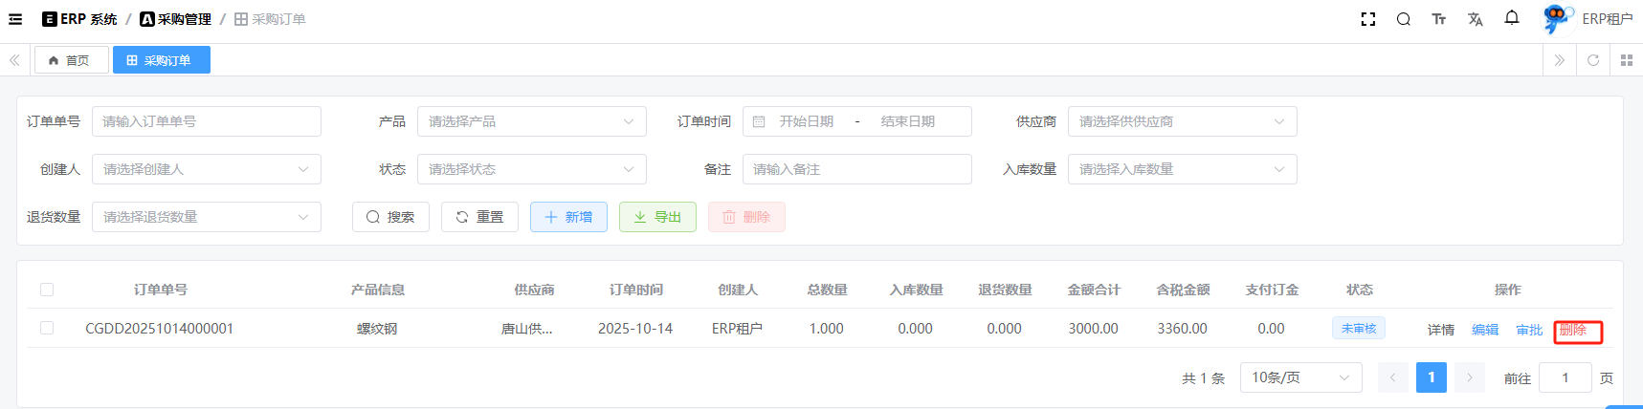Image resolution: width=1643 pixels, height=409 pixels.
Task: Open the search magnifier icon in header
Action: pos(1404,19)
